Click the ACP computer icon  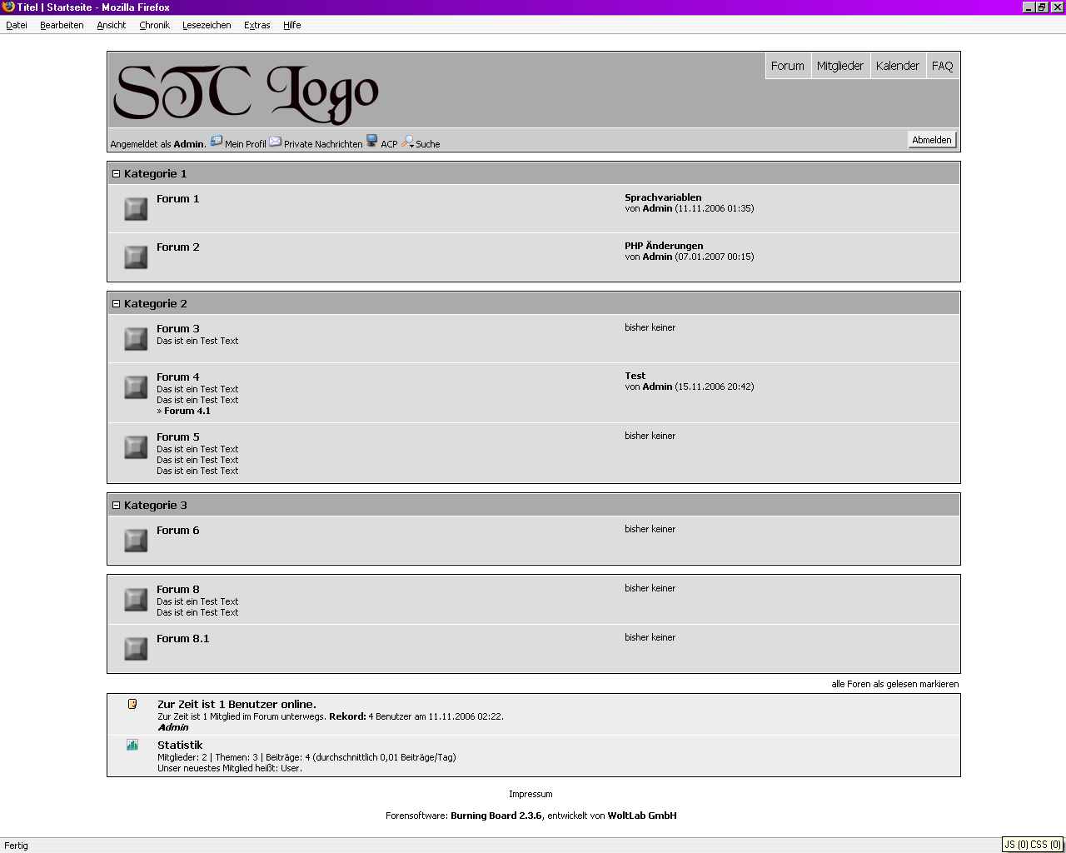[372, 142]
